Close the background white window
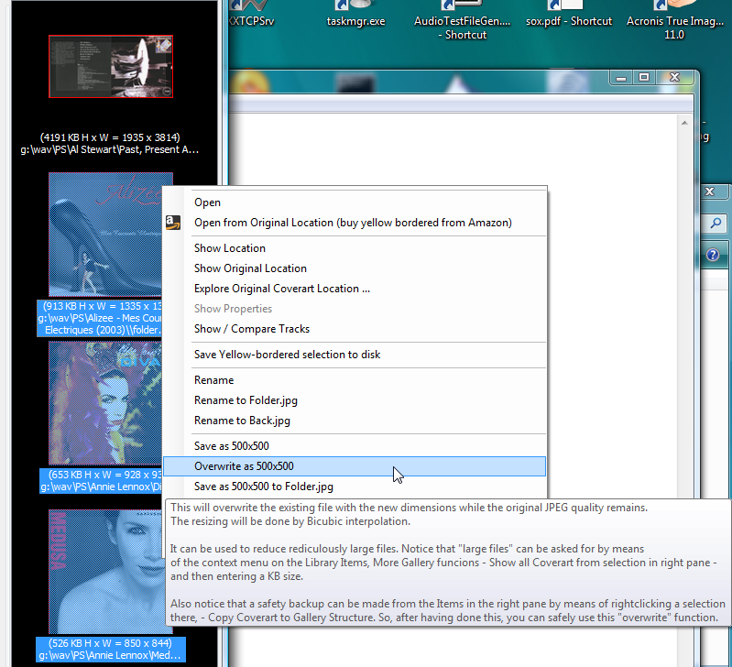The height and width of the screenshot is (667, 732). click(x=674, y=78)
